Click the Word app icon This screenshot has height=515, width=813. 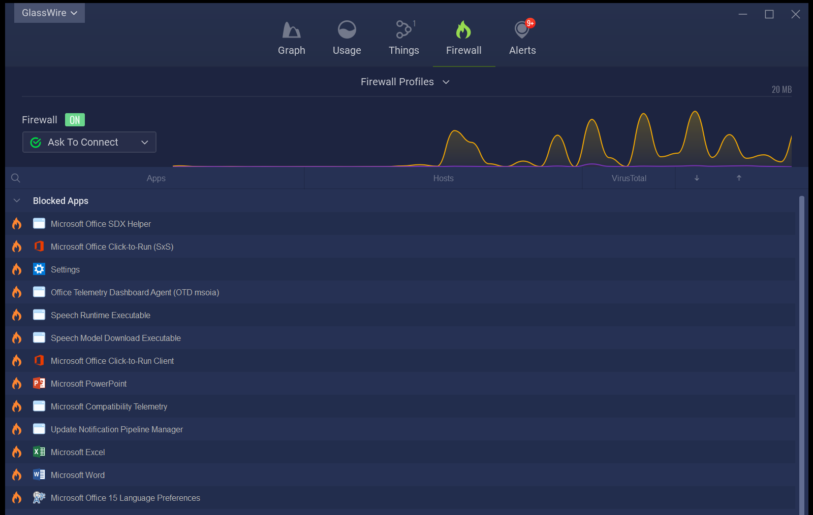pyautogui.click(x=39, y=474)
